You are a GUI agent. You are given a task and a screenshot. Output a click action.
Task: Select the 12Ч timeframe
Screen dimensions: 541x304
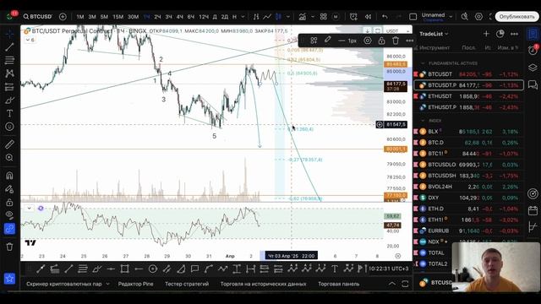[x=204, y=17]
